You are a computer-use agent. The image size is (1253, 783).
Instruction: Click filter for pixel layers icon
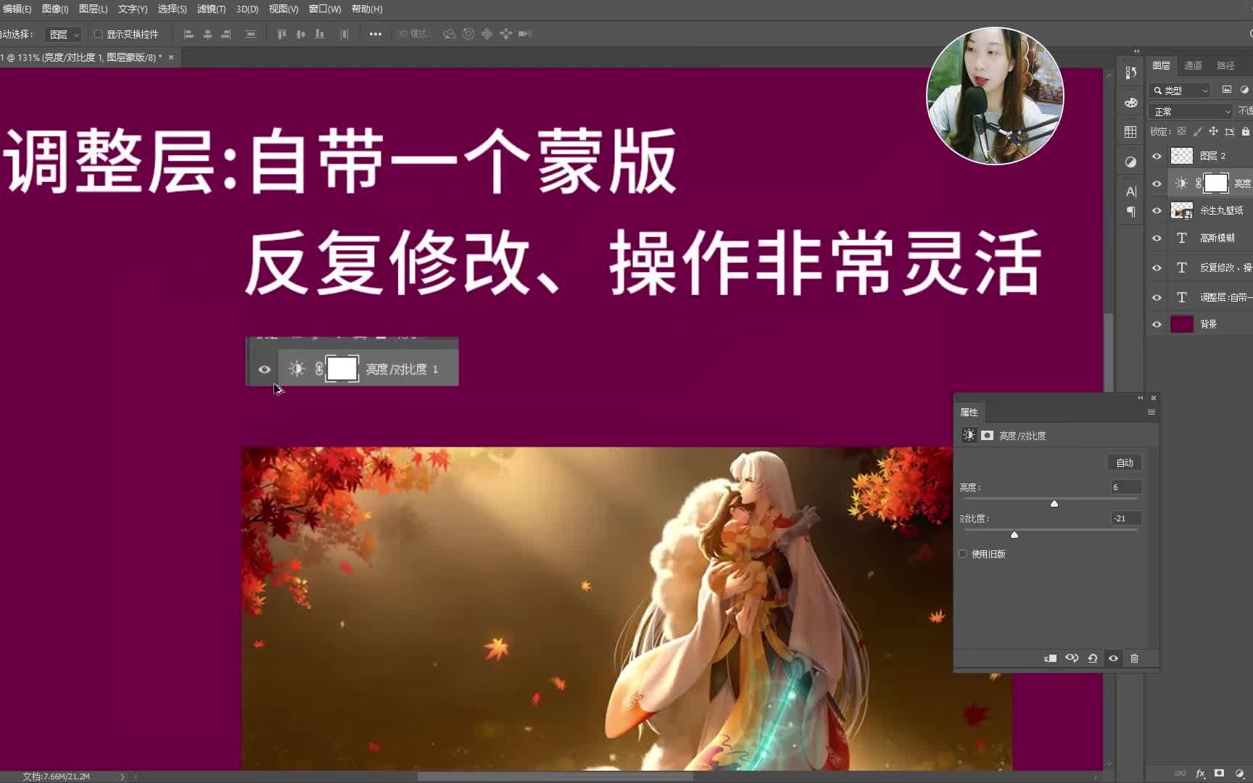(x=1227, y=90)
